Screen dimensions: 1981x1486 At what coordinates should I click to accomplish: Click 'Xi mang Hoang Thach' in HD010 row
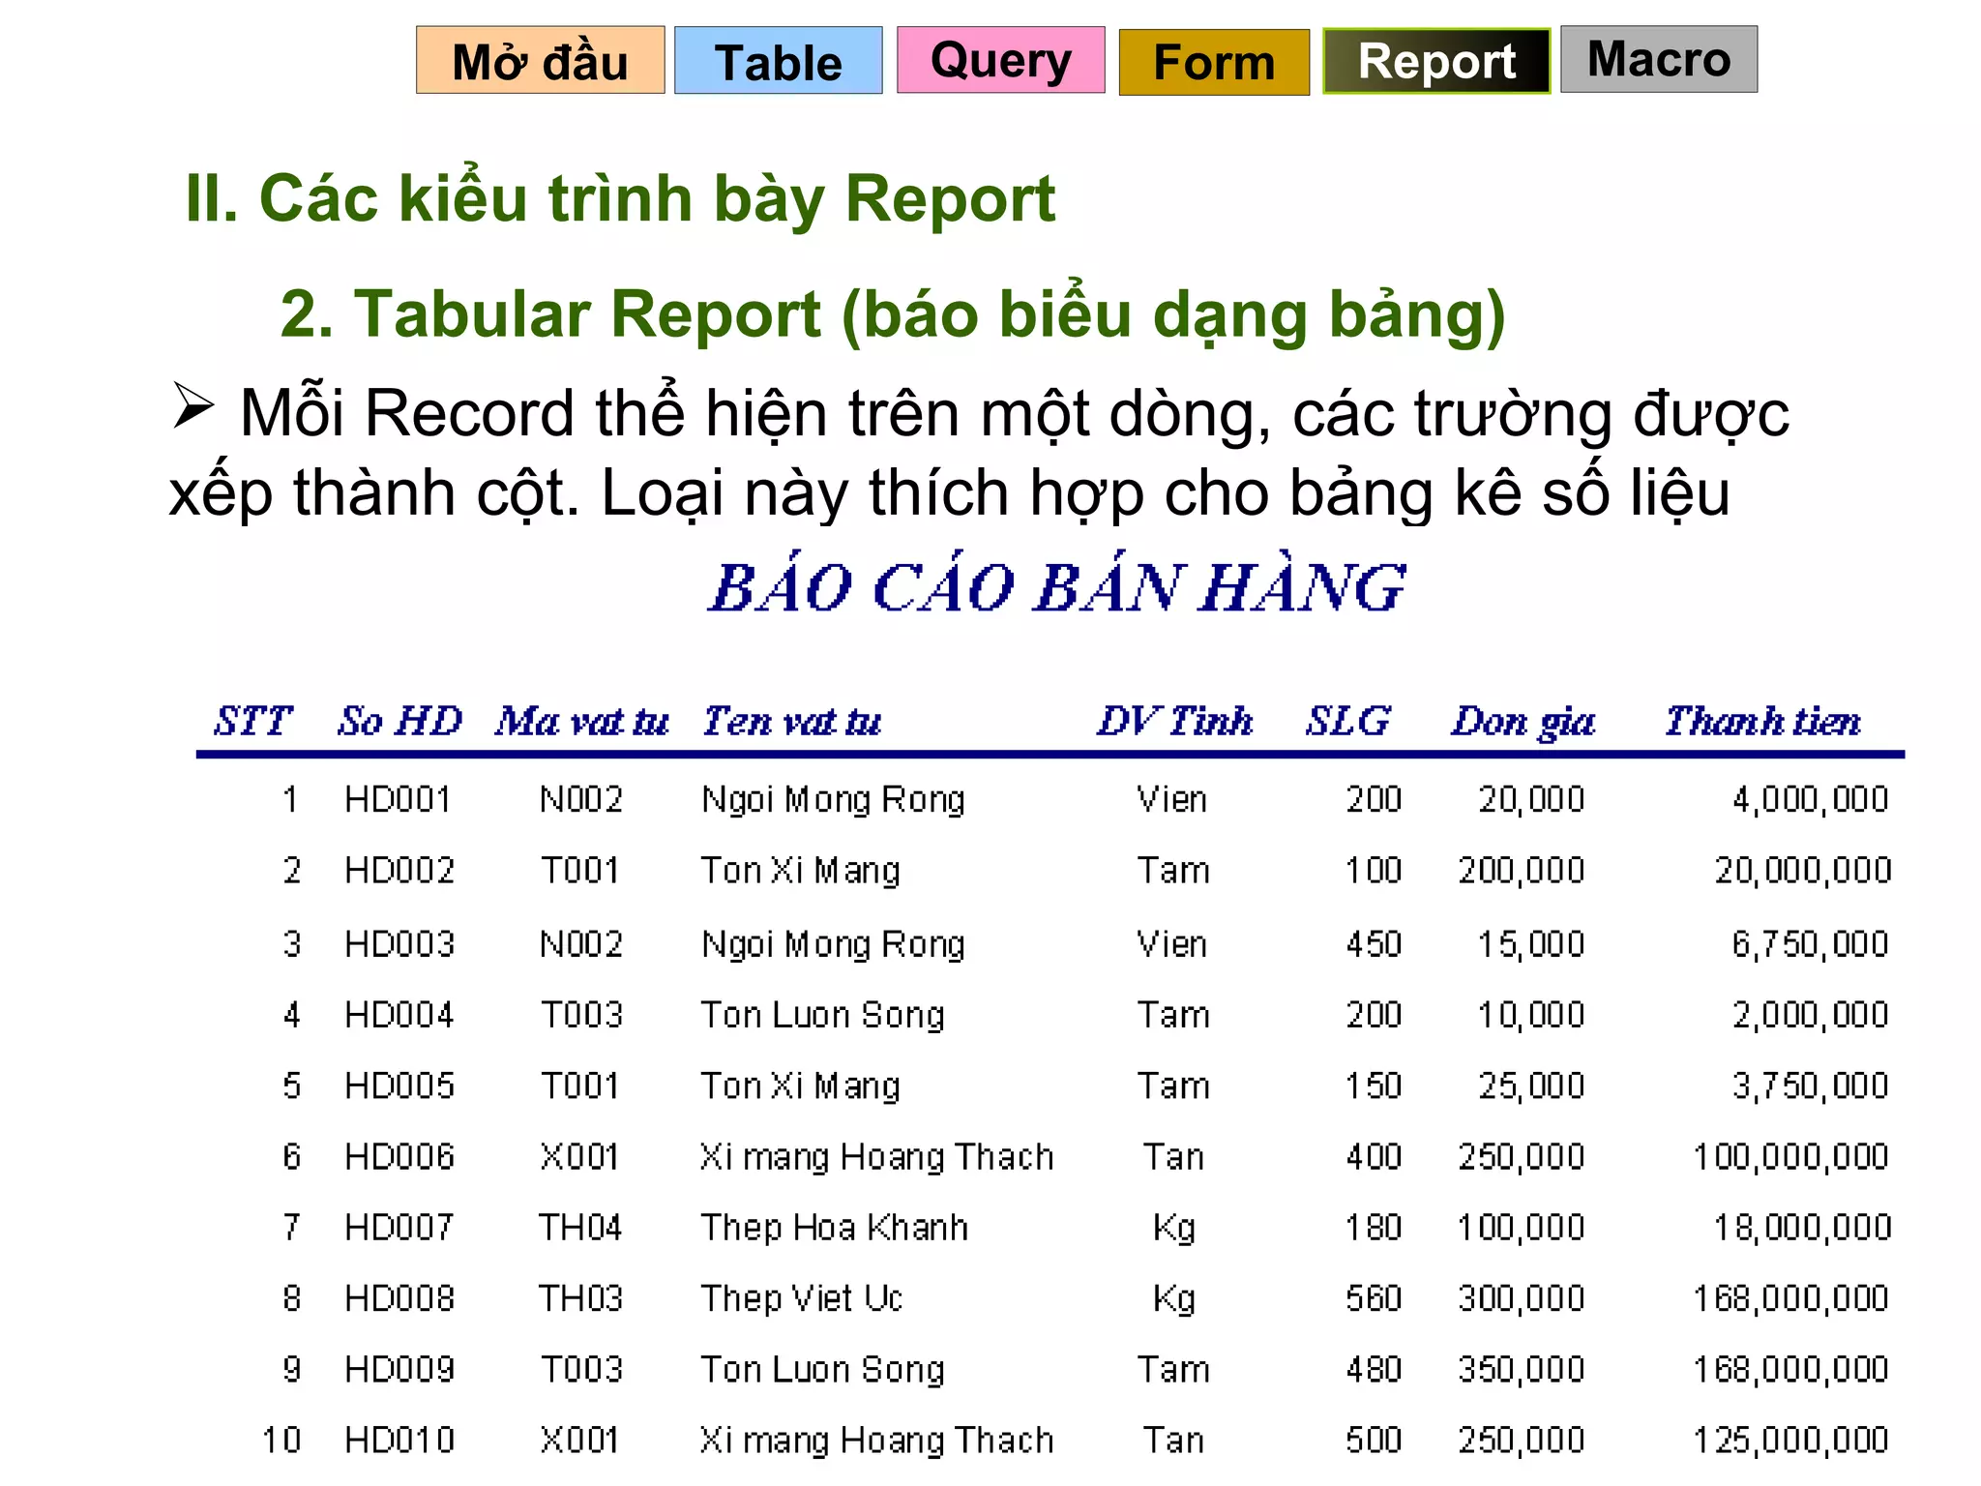[876, 1442]
